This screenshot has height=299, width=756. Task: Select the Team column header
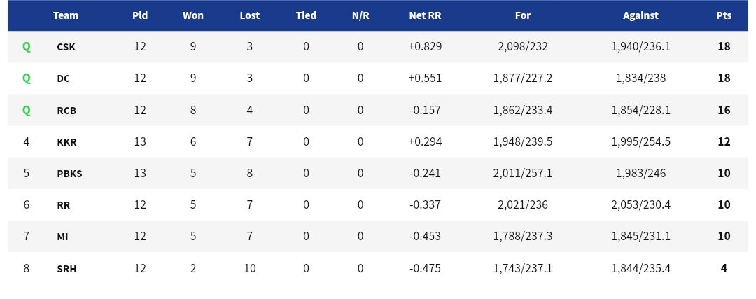[x=66, y=15]
